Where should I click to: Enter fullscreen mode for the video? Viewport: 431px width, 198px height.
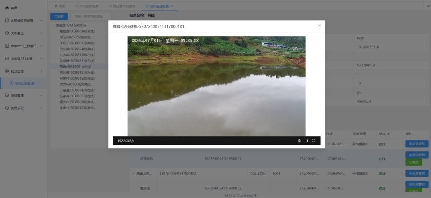point(314,141)
